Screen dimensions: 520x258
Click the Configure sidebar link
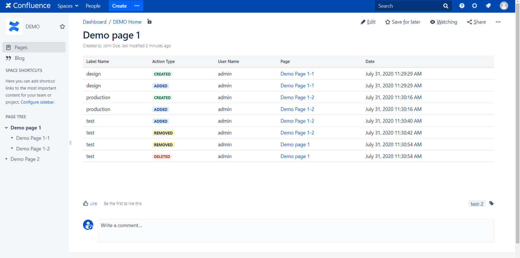coord(37,102)
